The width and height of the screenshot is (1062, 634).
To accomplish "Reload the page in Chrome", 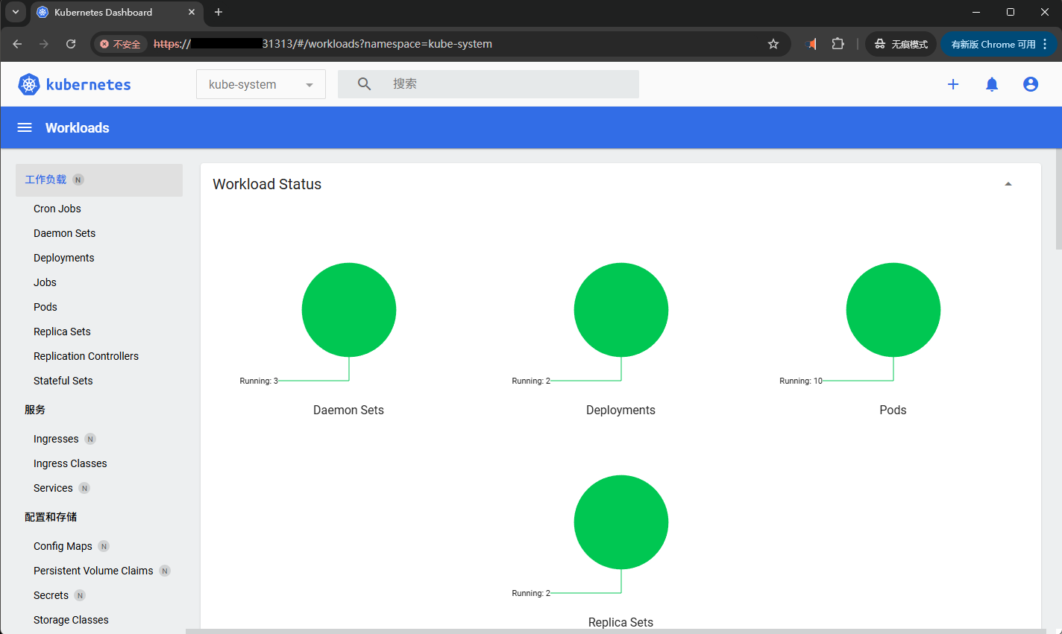I will pyautogui.click(x=71, y=44).
